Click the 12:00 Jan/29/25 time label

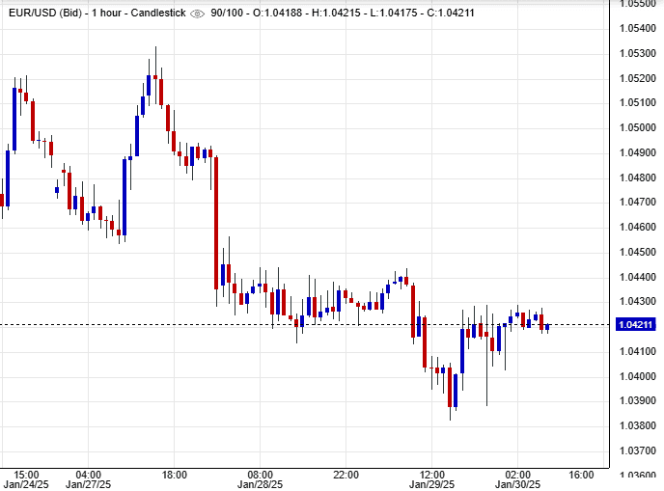pyautogui.click(x=432, y=479)
